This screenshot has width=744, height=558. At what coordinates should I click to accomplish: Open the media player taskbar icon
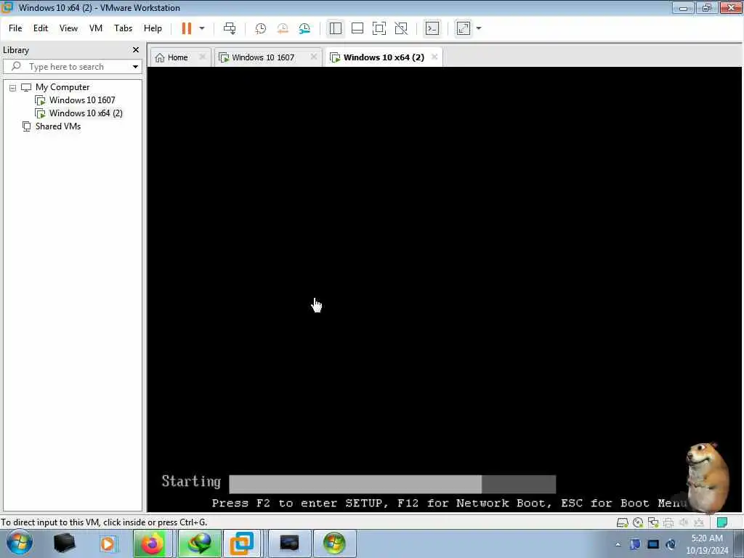click(108, 543)
